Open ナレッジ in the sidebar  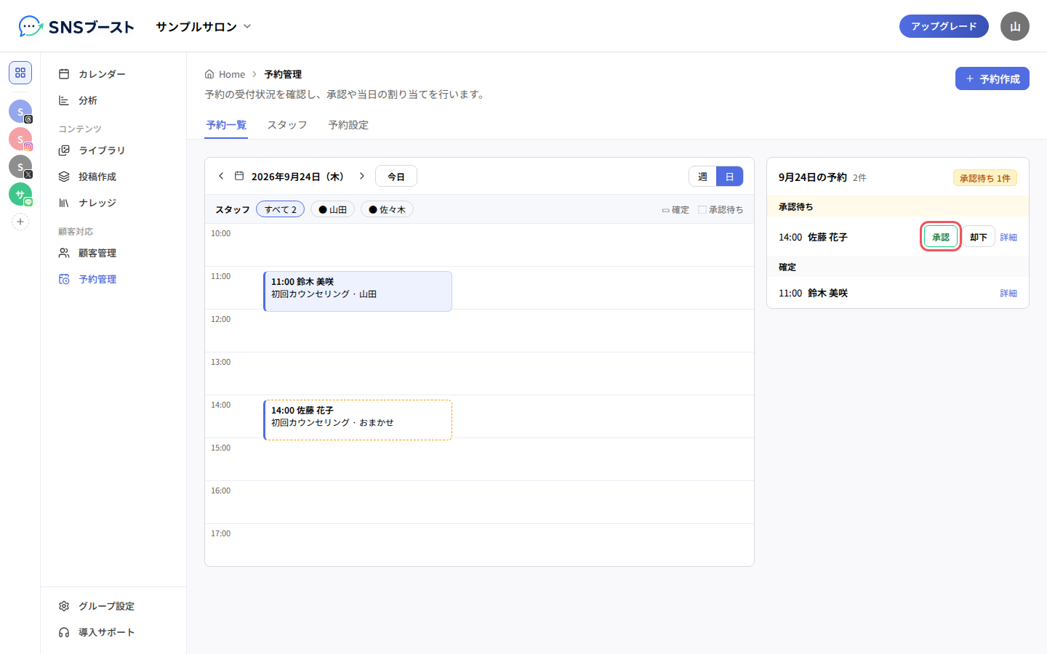tap(113, 203)
